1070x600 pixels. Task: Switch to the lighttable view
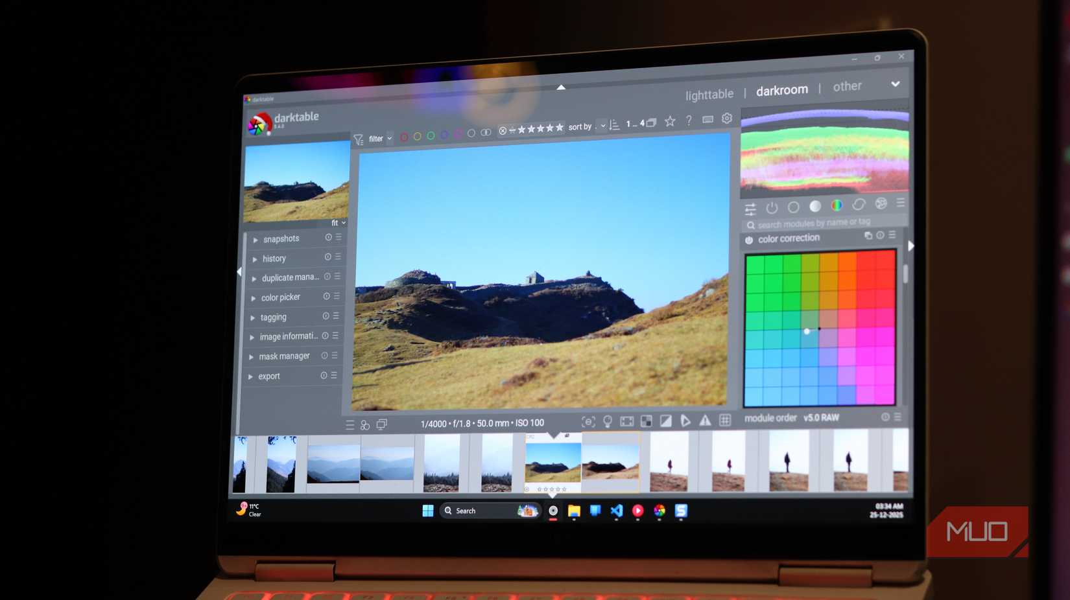click(x=709, y=93)
